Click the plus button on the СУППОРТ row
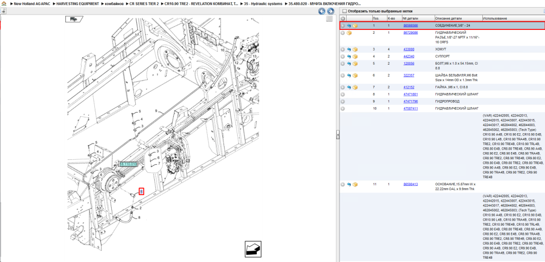The height and width of the screenshot is (262, 545). [x=343, y=57]
